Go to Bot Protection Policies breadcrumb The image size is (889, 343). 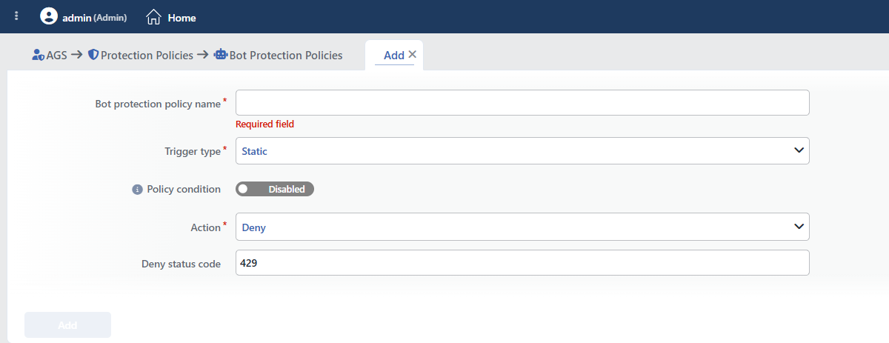pyautogui.click(x=286, y=55)
